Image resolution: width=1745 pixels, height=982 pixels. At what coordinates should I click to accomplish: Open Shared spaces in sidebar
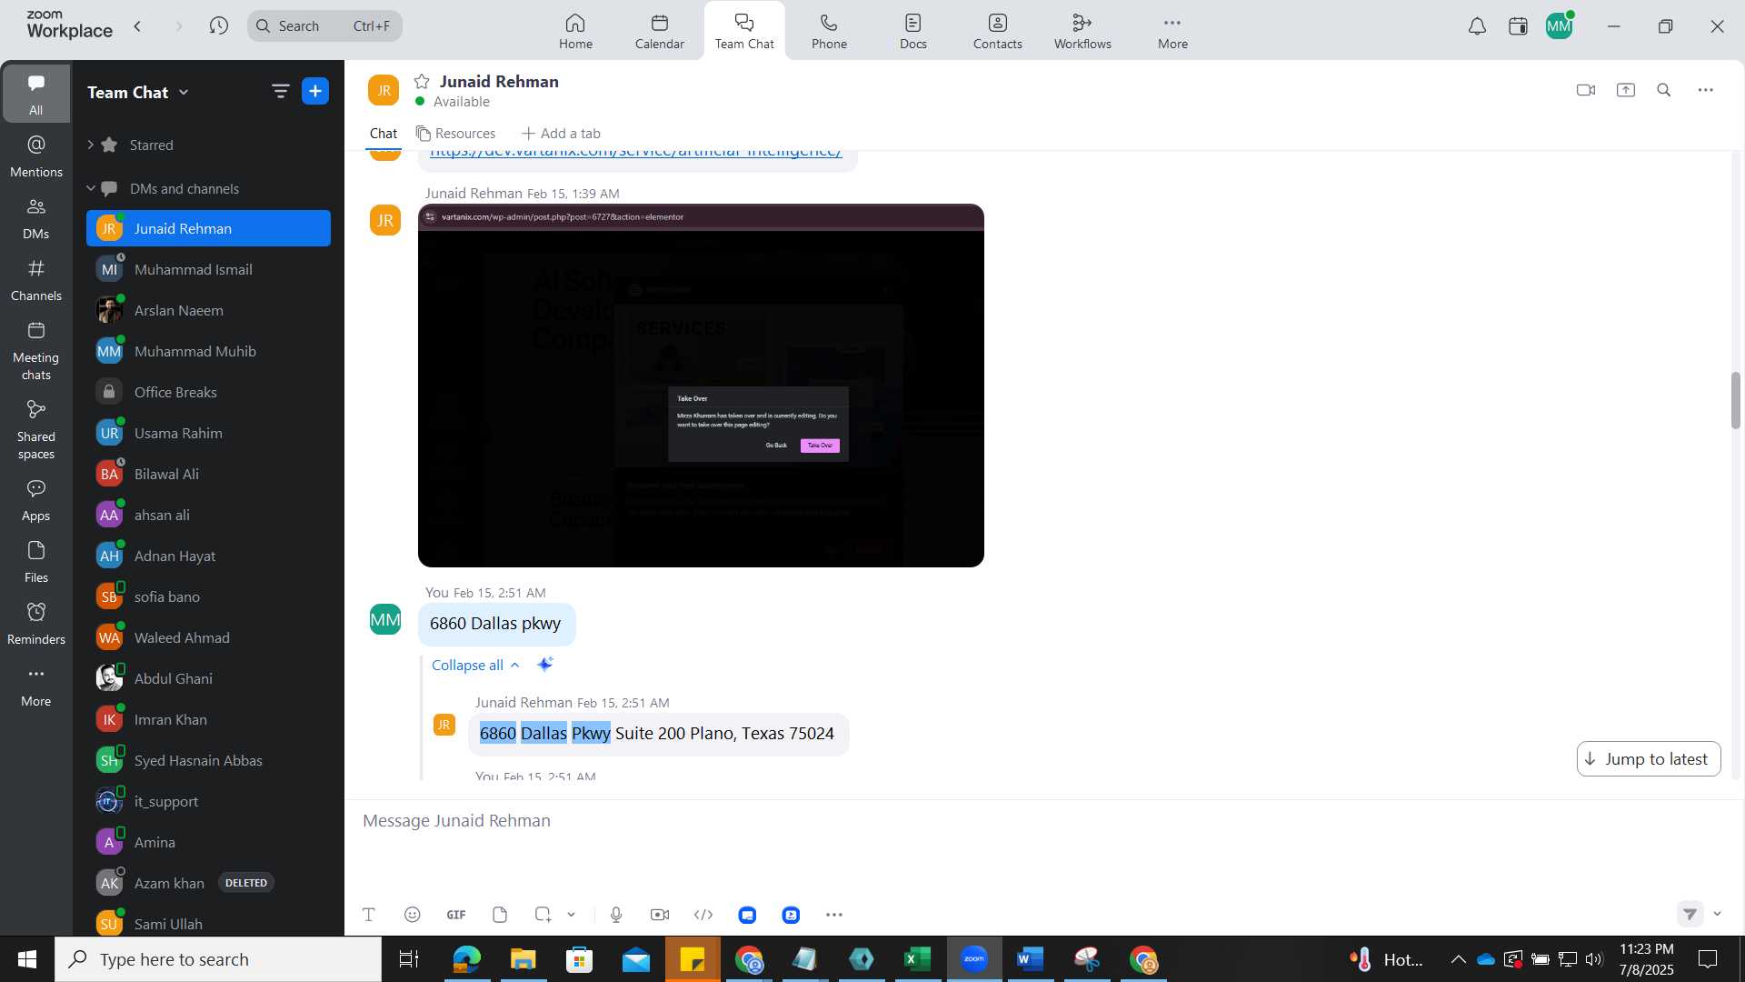tap(36, 430)
